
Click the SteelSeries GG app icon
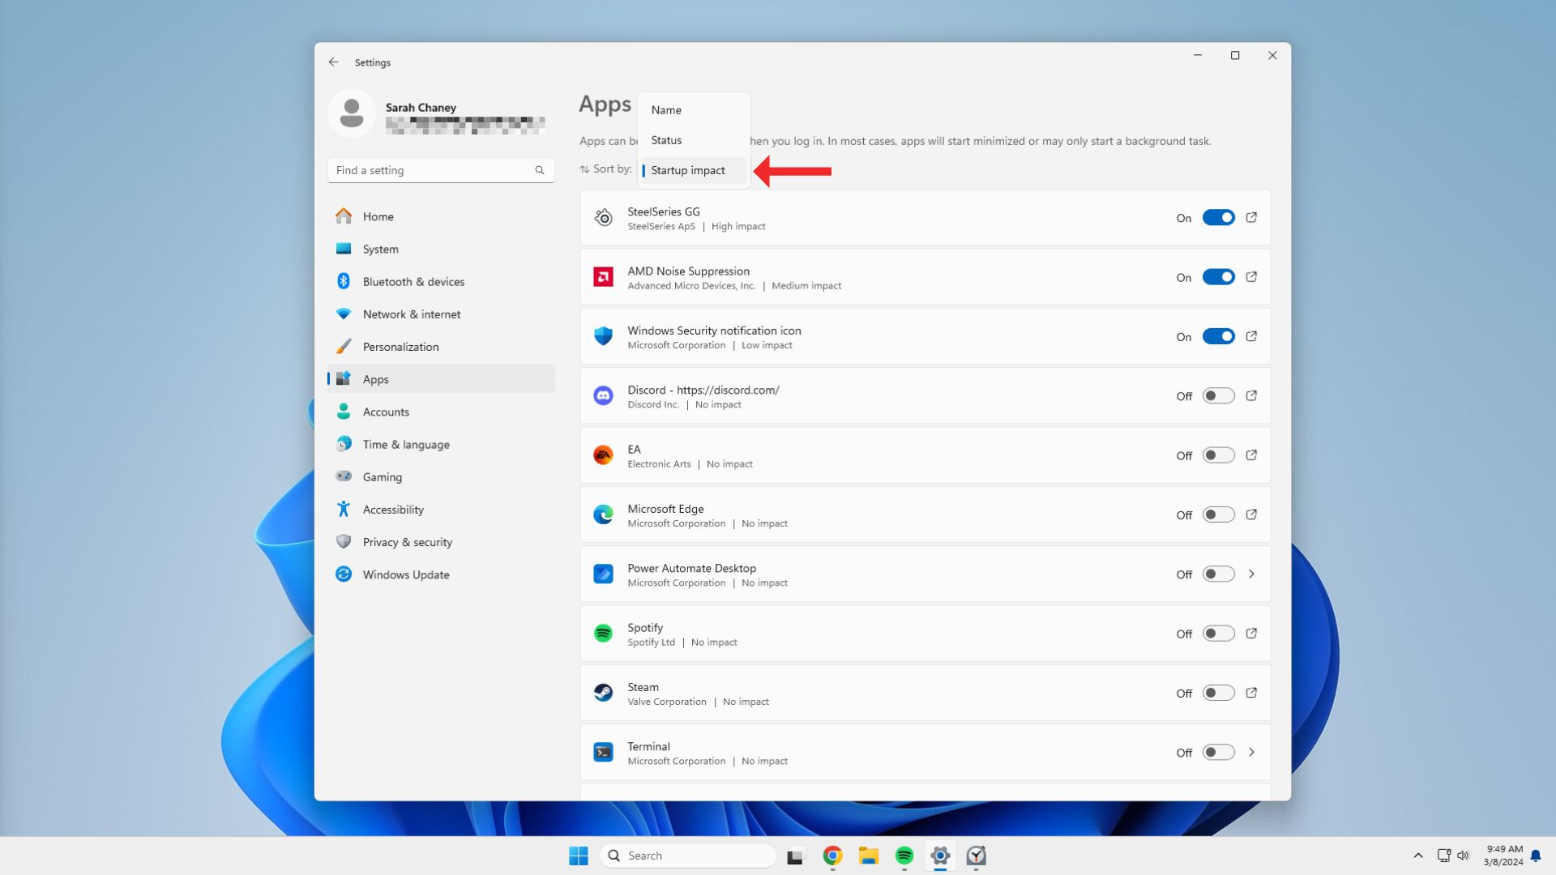pyautogui.click(x=603, y=217)
